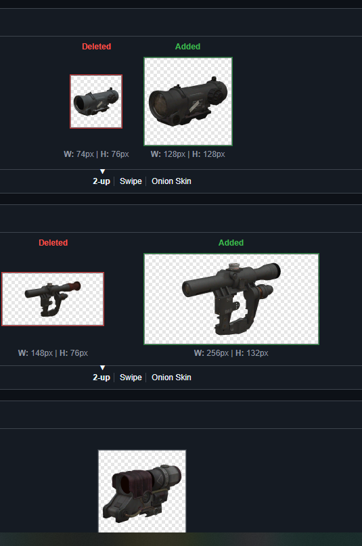Viewport: 362px width, 546px height.
Task: Switch to Swipe view under the compact scope diff
Action: pos(131,181)
